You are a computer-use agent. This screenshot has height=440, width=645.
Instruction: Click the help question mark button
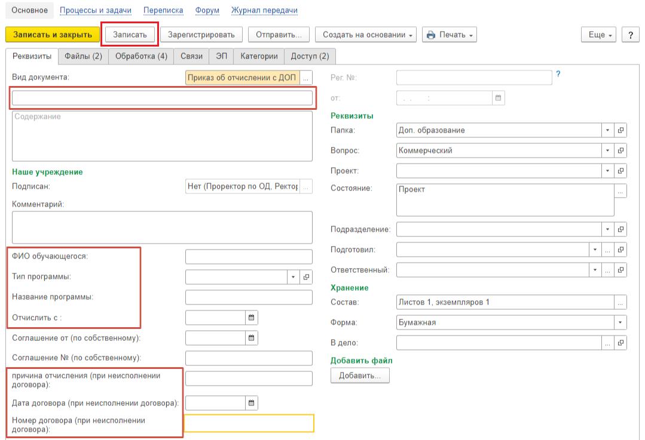click(x=630, y=35)
